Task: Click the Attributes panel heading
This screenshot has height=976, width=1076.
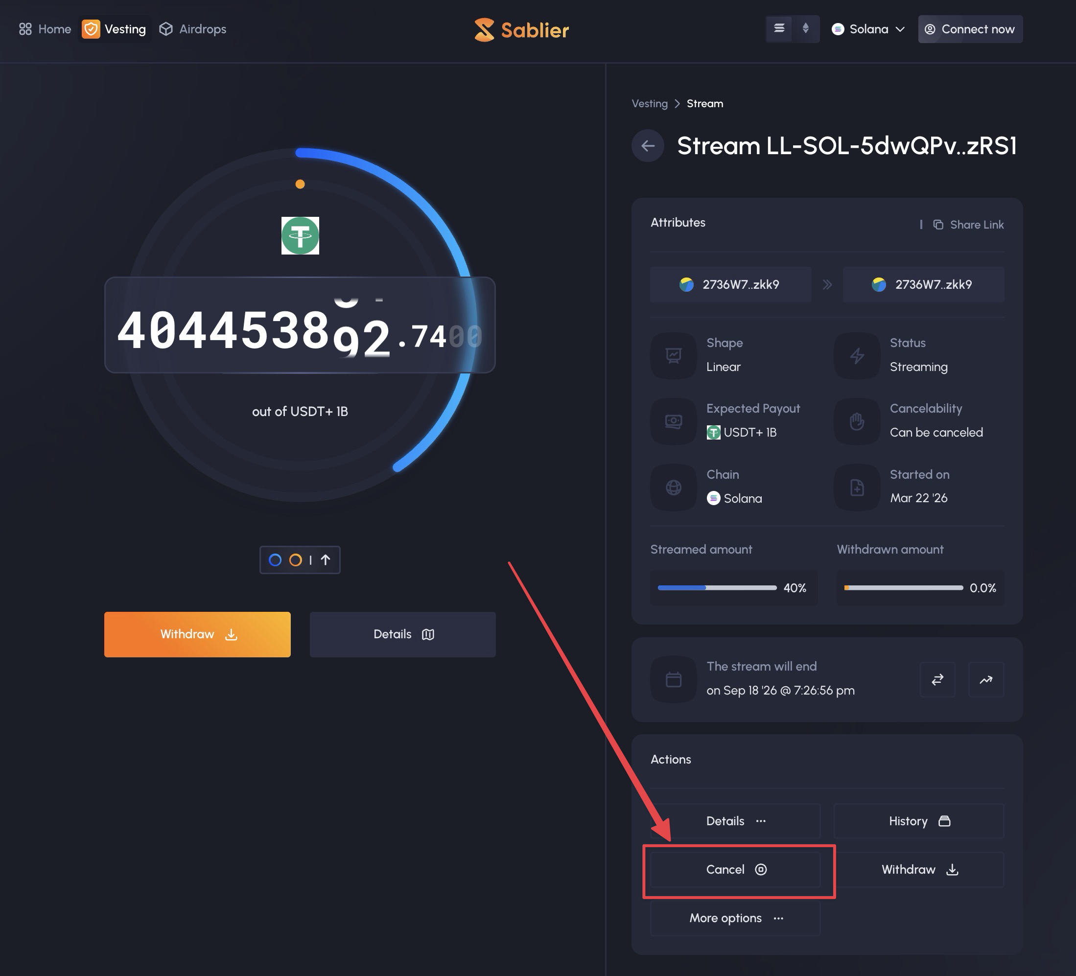Action: pyautogui.click(x=678, y=223)
